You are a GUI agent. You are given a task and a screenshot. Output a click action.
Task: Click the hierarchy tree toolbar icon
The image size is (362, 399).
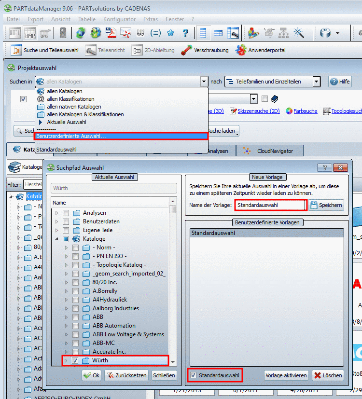pos(284,33)
